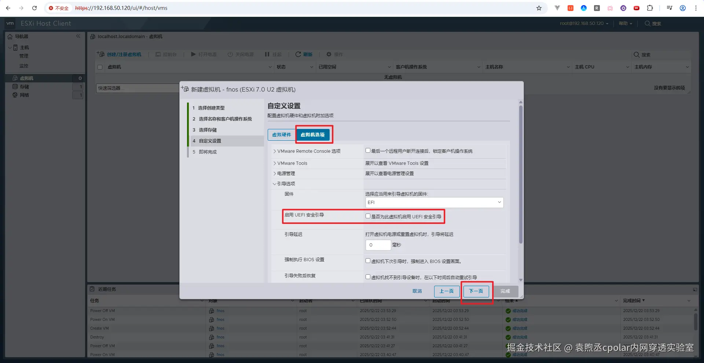Click the 虚拟机 icon in navigator
This screenshot has width=704, height=363.
pos(15,78)
